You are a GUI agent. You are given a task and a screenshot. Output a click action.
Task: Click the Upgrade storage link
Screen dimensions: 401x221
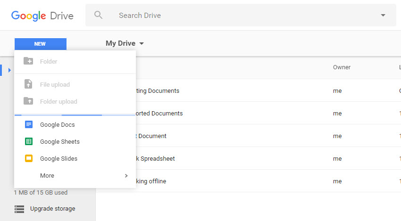click(53, 209)
